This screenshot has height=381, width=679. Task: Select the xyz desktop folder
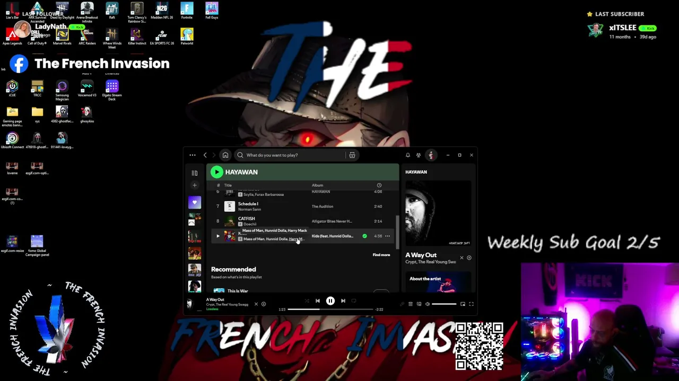[37, 114]
